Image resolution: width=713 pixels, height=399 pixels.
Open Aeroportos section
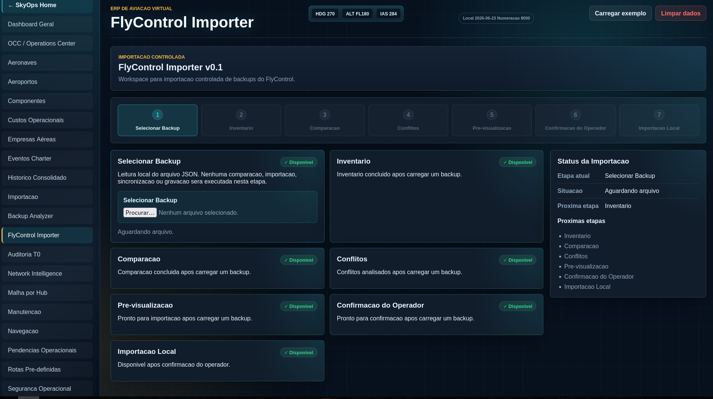(47, 82)
